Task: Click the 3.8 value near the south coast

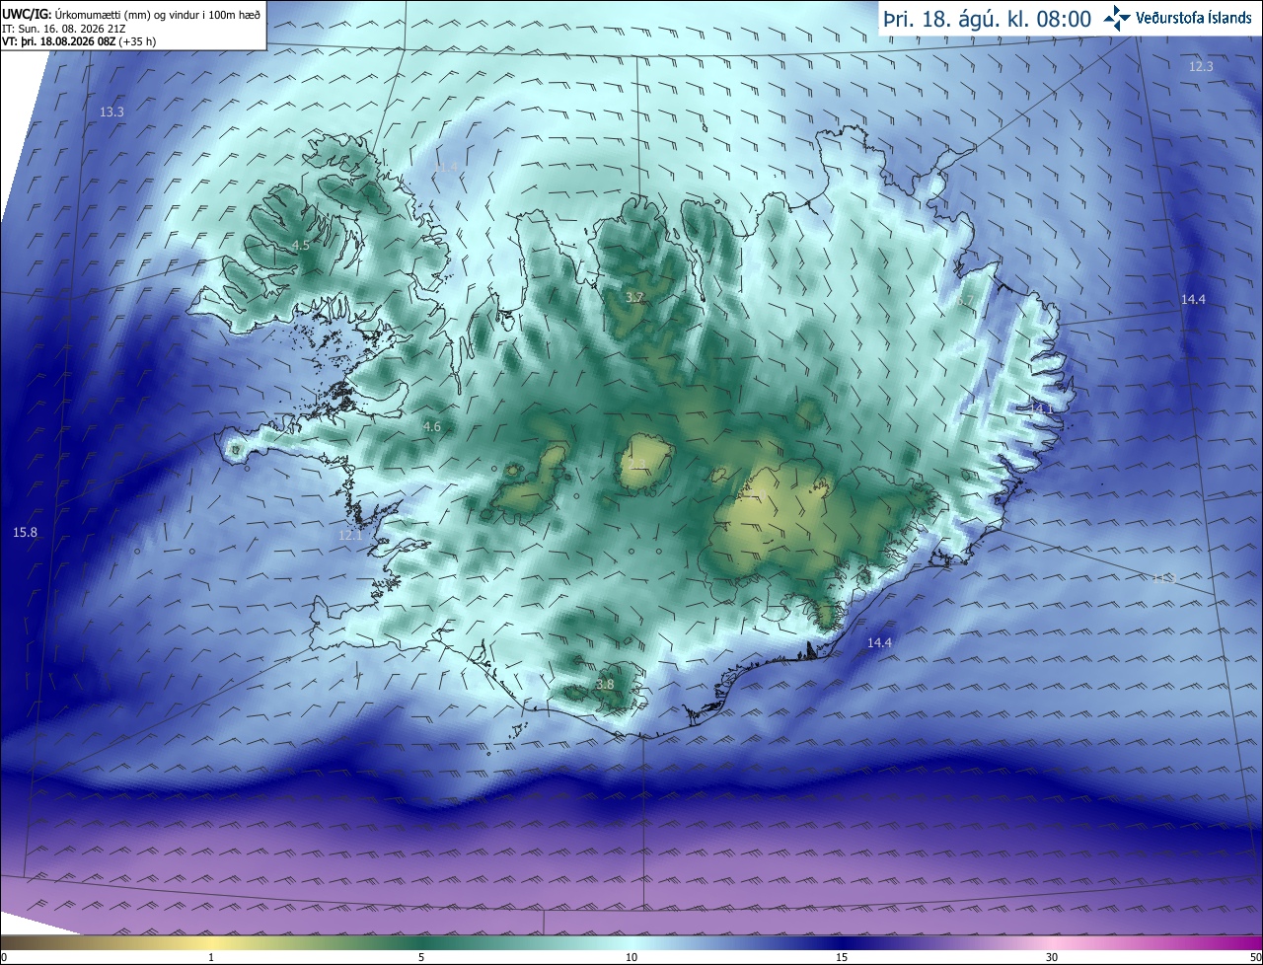Action: pyautogui.click(x=606, y=684)
